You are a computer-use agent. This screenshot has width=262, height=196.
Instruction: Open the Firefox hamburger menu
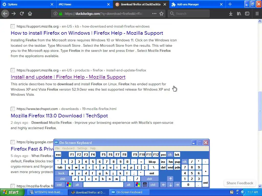tap(257, 14)
